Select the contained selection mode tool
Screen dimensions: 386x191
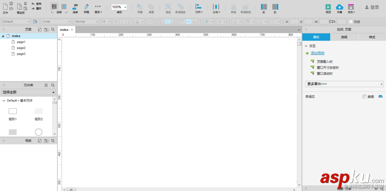coord(64,7)
